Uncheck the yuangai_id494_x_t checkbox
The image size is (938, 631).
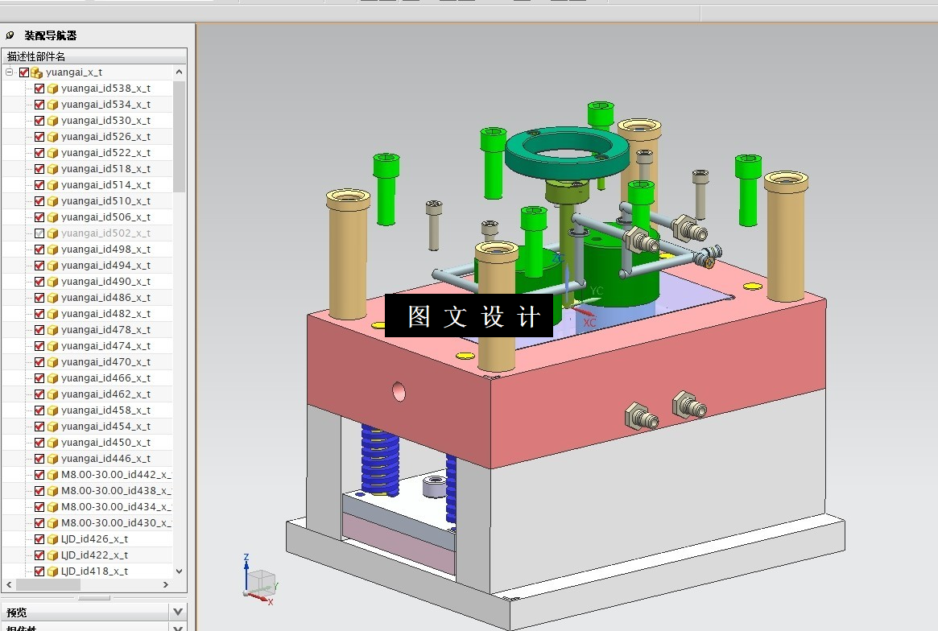click(39, 266)
